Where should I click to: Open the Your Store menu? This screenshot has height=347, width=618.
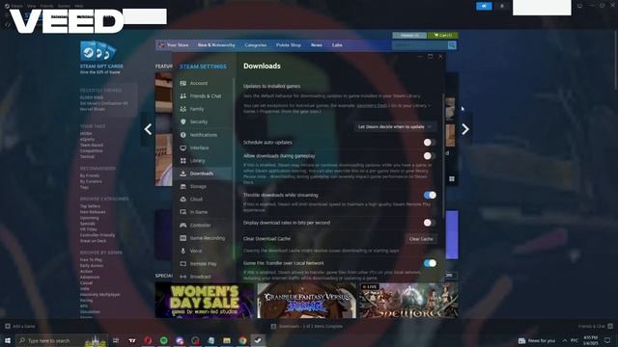pyautogui.click(x=178, y=45)
